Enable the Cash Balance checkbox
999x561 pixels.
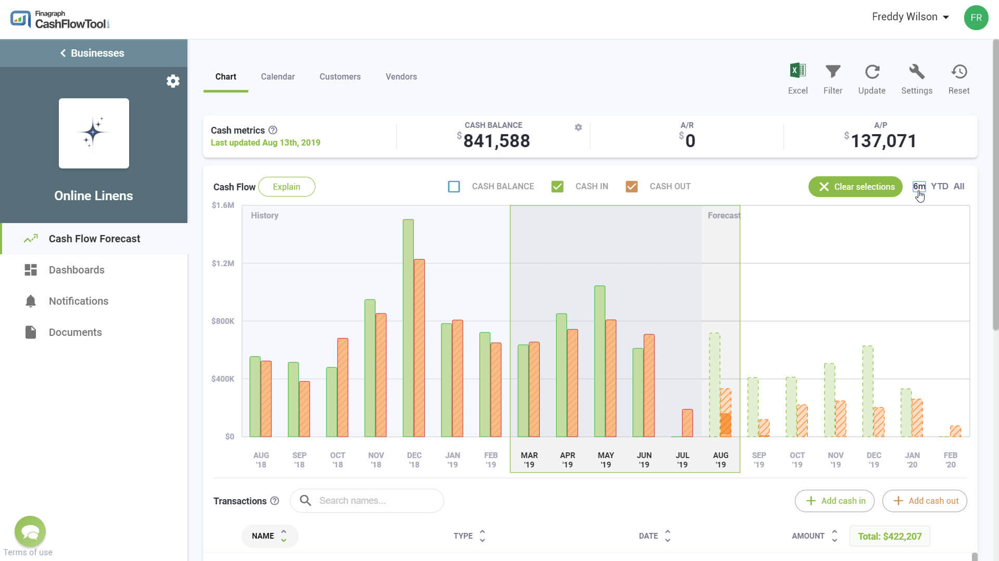(x=454, y=187)
